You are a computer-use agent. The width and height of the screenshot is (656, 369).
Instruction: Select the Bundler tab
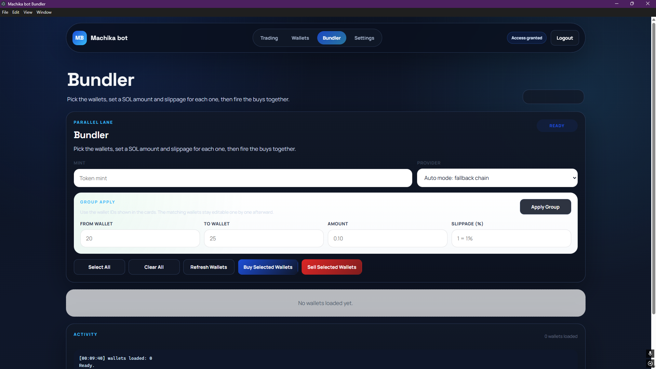(332, 38)
